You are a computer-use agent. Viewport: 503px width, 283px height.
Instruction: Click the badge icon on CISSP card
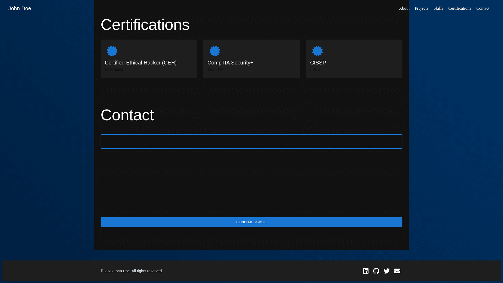pos(318,51)
